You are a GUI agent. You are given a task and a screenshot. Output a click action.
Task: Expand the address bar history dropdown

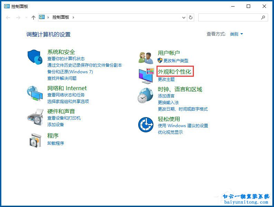(x=184, y=18)
